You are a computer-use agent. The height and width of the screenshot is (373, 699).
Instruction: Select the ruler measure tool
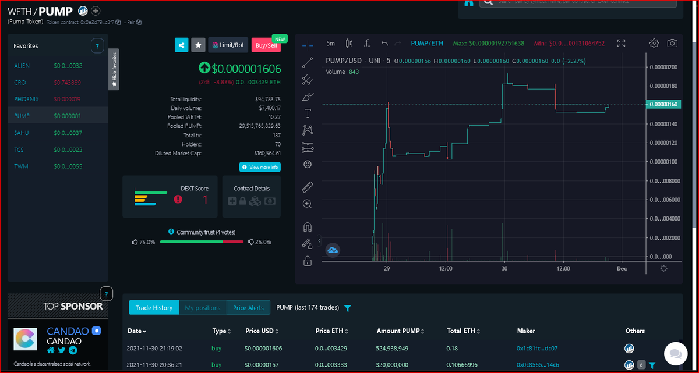308,187
